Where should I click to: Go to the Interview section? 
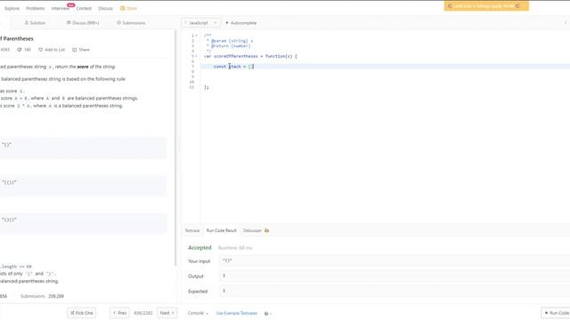(x=61, y=8)
